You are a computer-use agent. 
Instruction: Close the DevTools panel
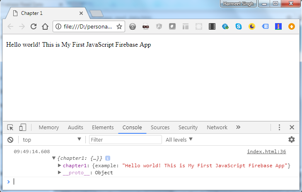coord(292,127)
